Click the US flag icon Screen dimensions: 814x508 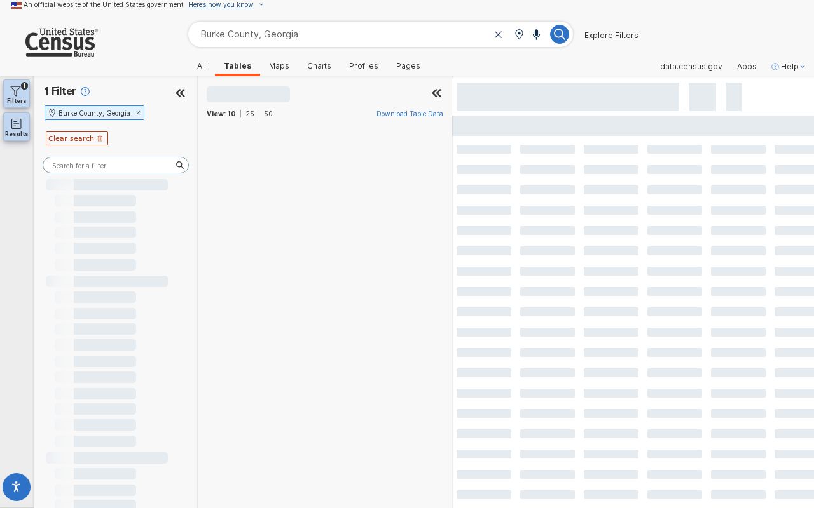pos(17,5)
